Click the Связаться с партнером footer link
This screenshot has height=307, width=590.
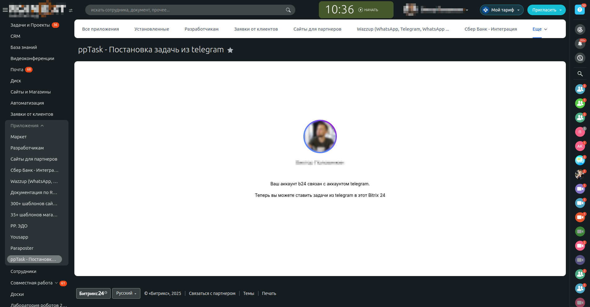212,293
